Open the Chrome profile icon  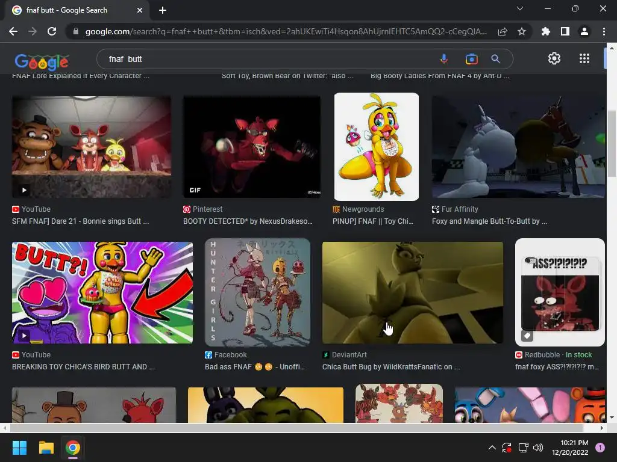(x=584, y=31)
